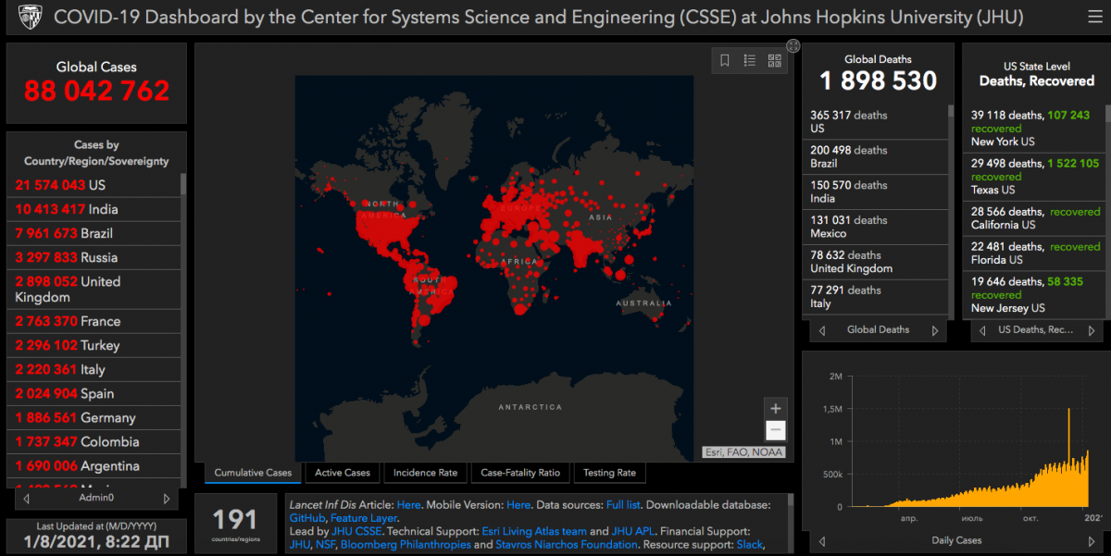The image size is (1111, 556).
Task: Select the Argentina row in cases list
Action: coord(94,465)
